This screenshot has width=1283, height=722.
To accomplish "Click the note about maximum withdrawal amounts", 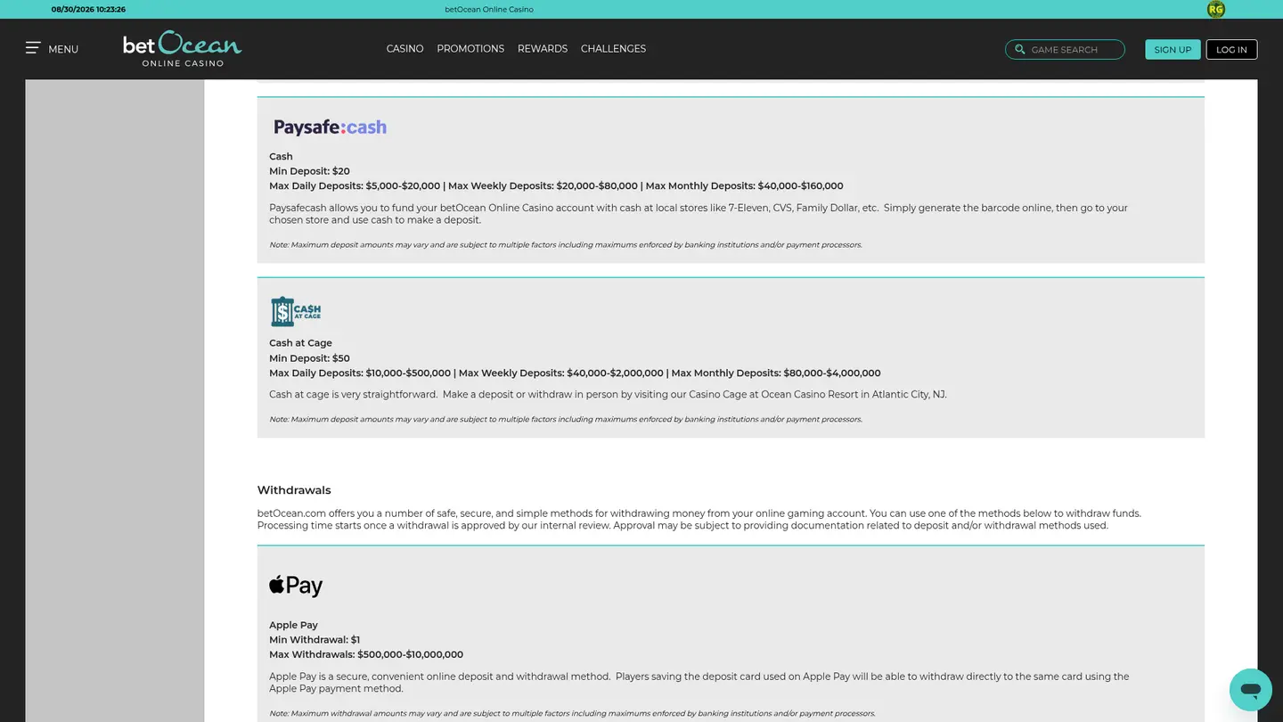I will pyautogui.click(x=572, y=714).
